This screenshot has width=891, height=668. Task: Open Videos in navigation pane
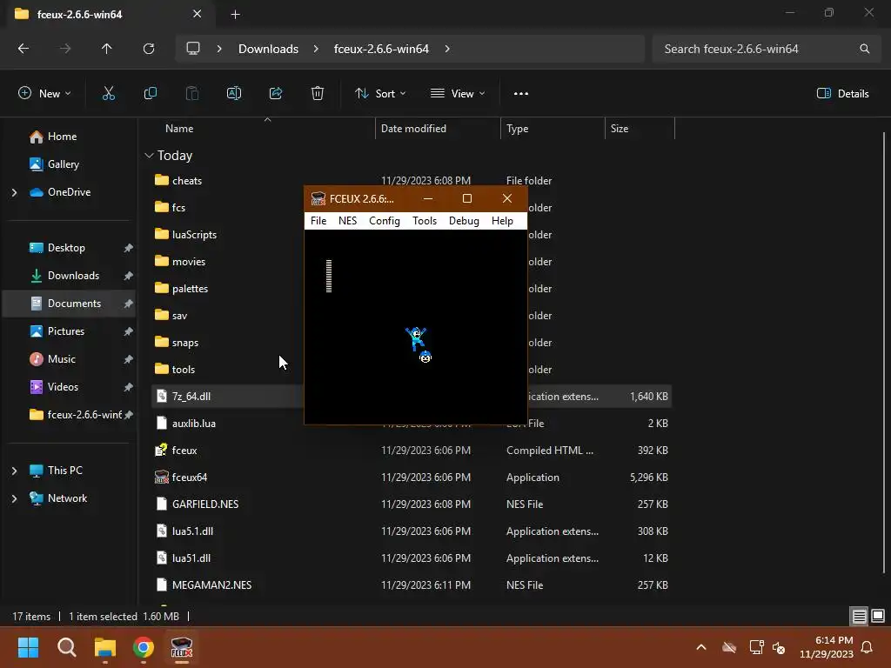coord(63,387)
